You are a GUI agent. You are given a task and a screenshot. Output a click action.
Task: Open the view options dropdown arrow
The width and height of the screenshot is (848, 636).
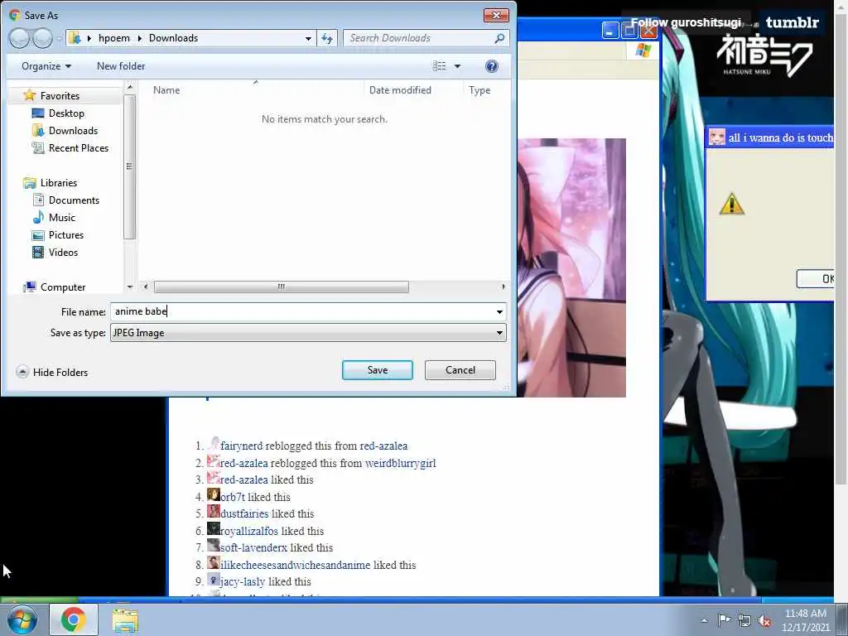(x=457, y=66)
